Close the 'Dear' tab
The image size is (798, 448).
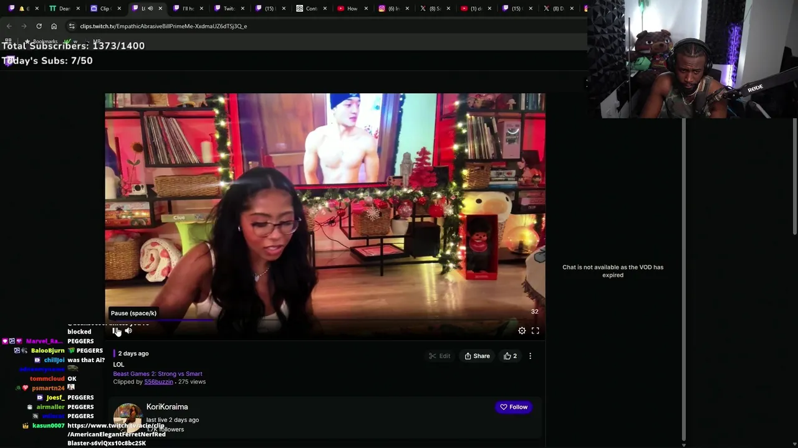tap(78, 8)
